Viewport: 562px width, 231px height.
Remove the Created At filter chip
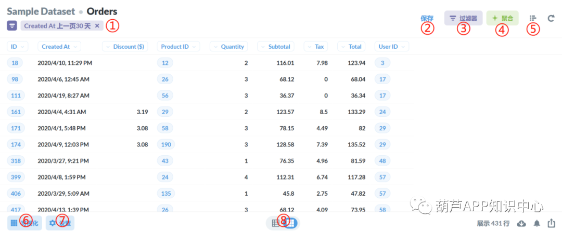point(97,26)
